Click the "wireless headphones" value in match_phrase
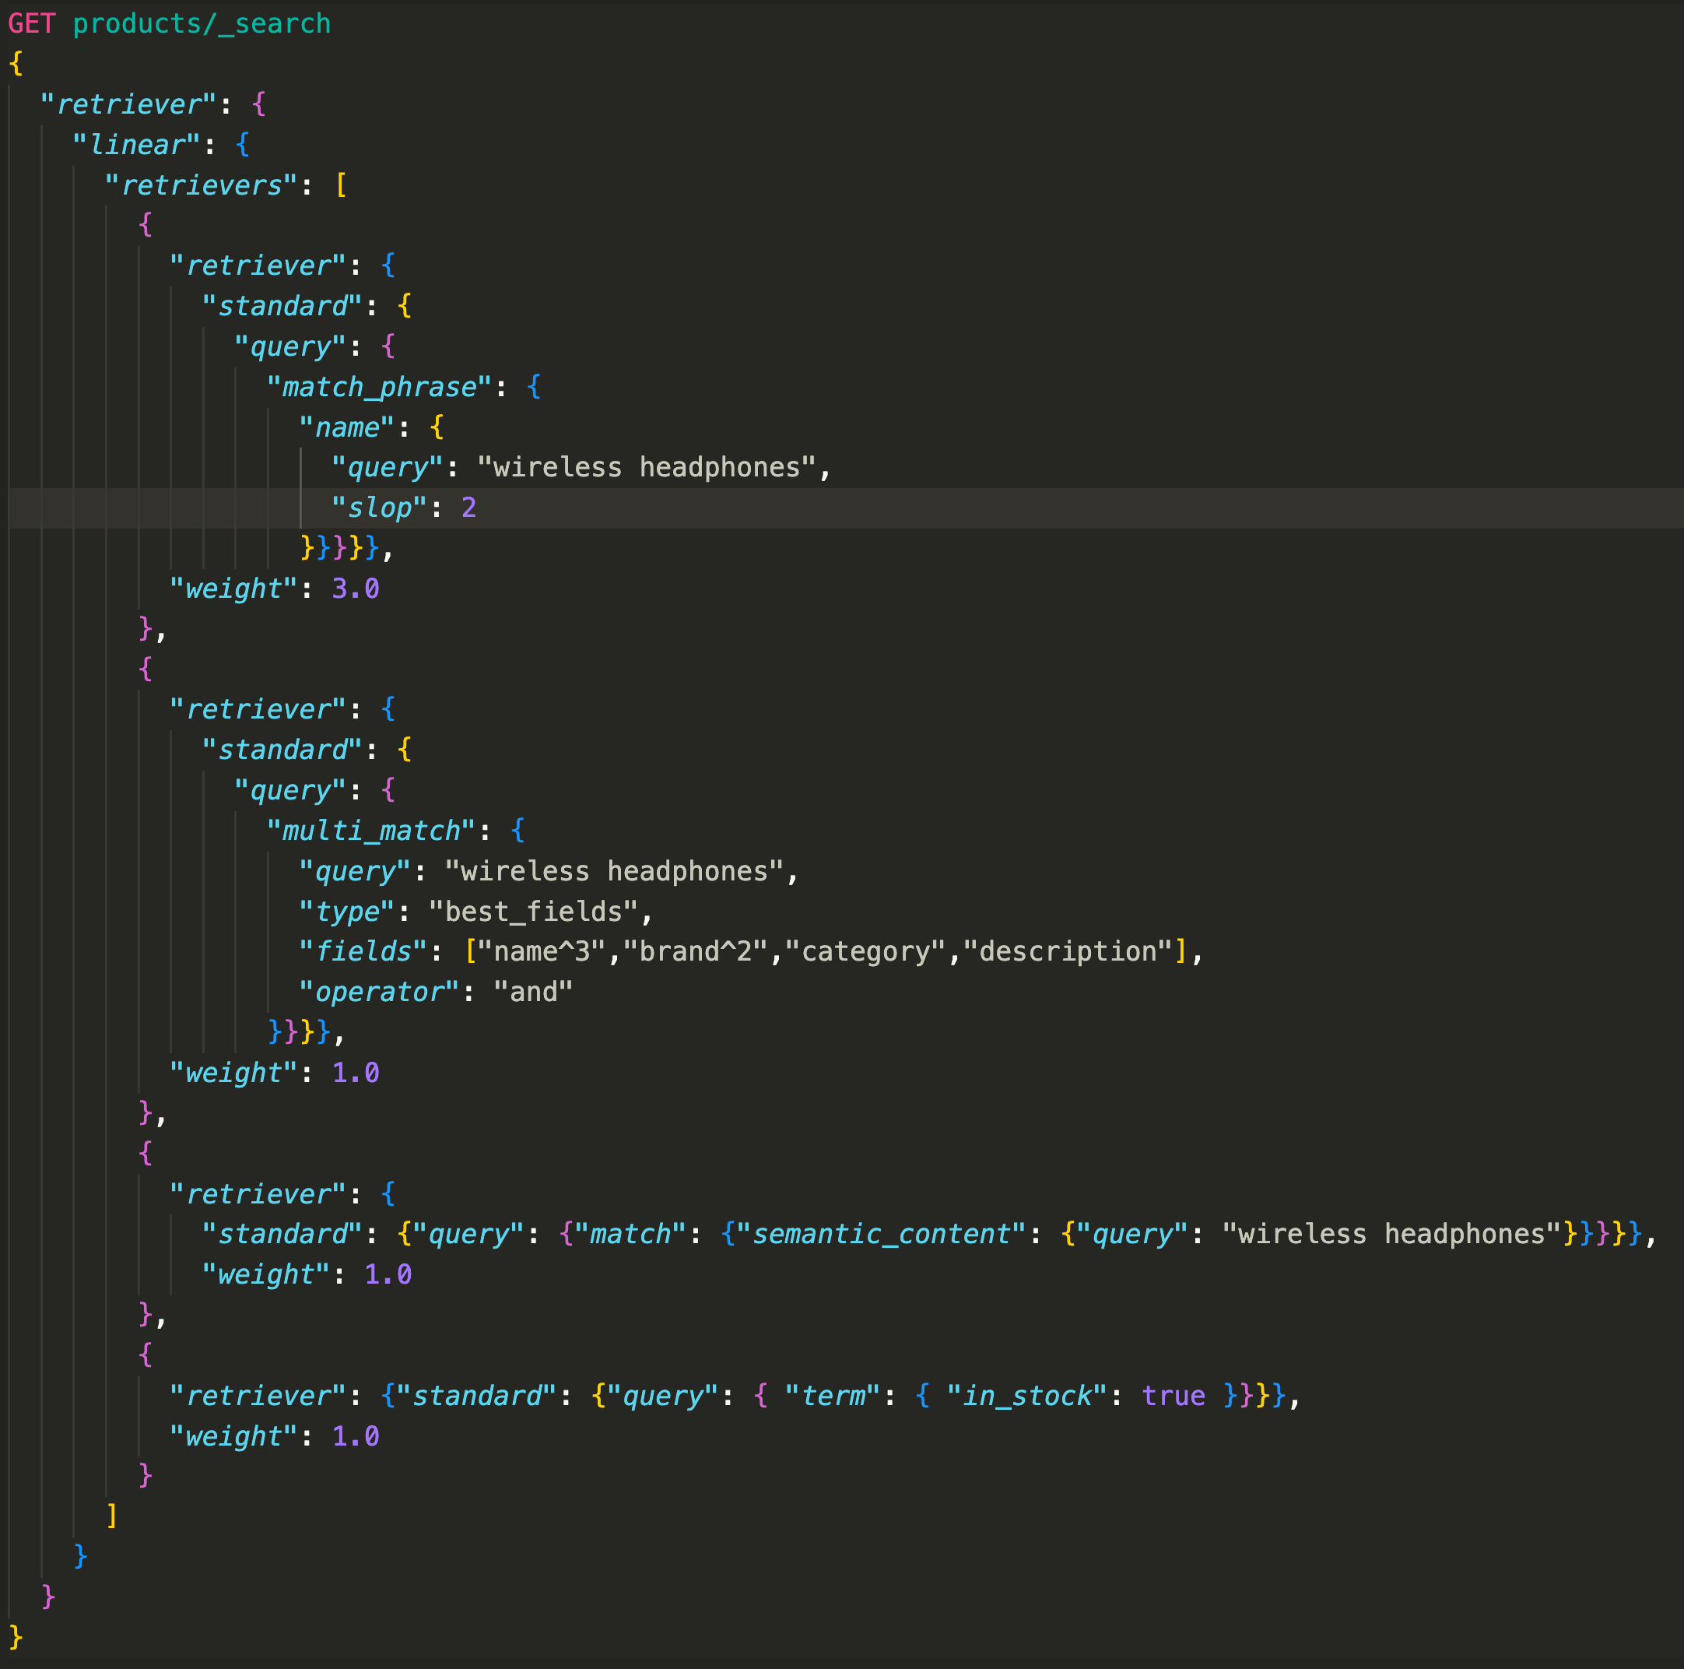Screen dimensions: 1684x1669 [x=647, y=467]
